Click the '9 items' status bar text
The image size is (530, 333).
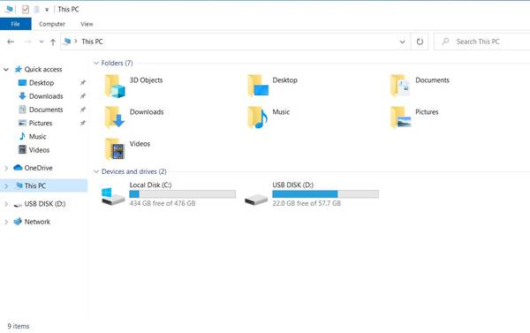click(x=19, y=326)
